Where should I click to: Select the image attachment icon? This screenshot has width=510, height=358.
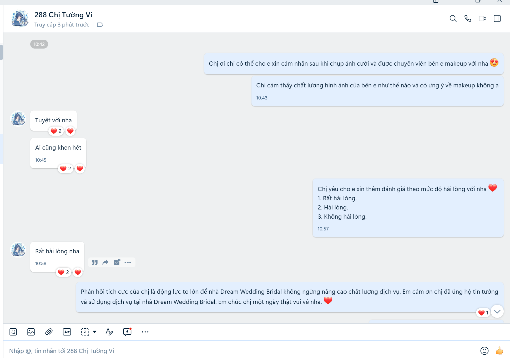(x=31, y=332)
